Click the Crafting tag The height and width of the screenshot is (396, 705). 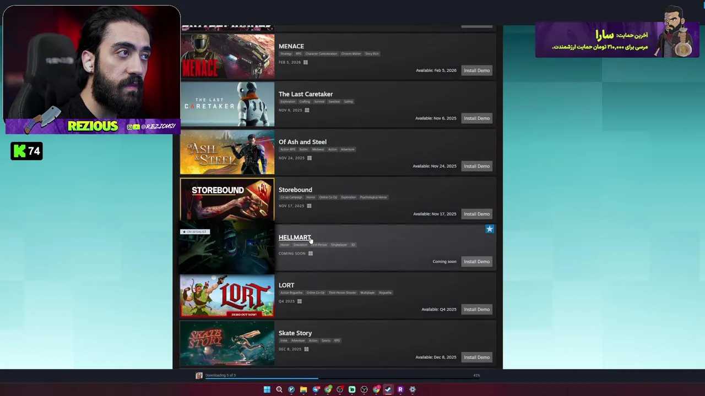coord(305,102)
